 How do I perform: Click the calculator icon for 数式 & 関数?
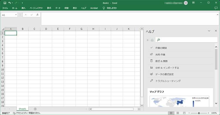[x=151, y=61]
